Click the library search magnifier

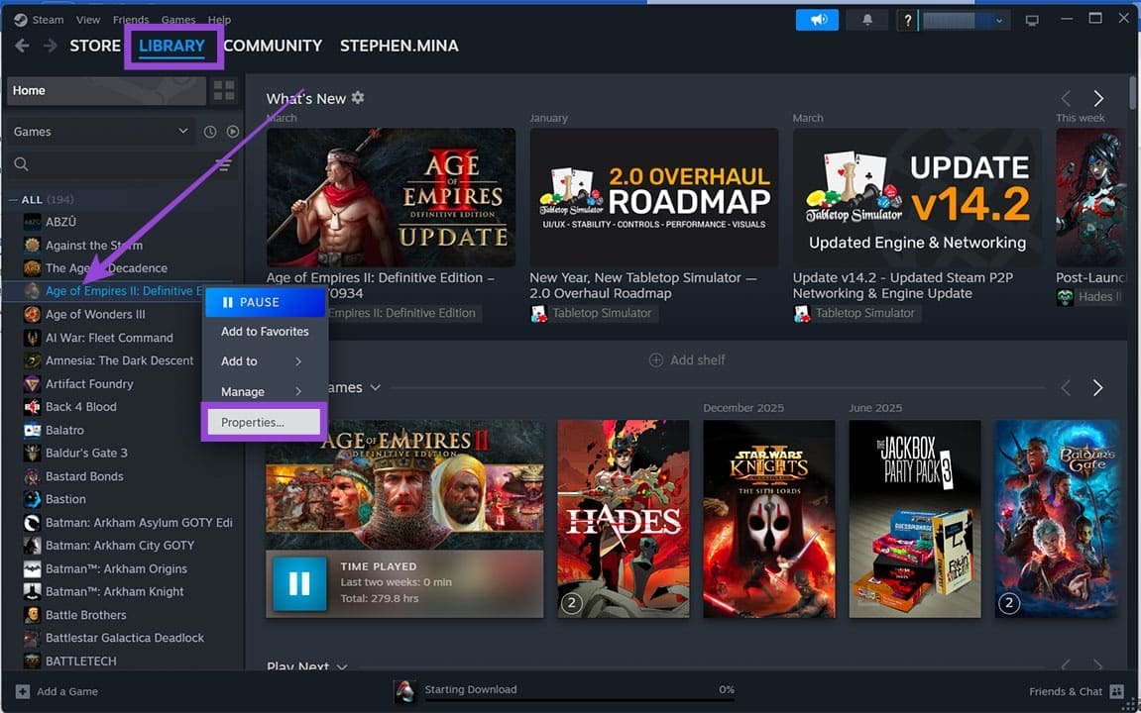click(20, 163)
